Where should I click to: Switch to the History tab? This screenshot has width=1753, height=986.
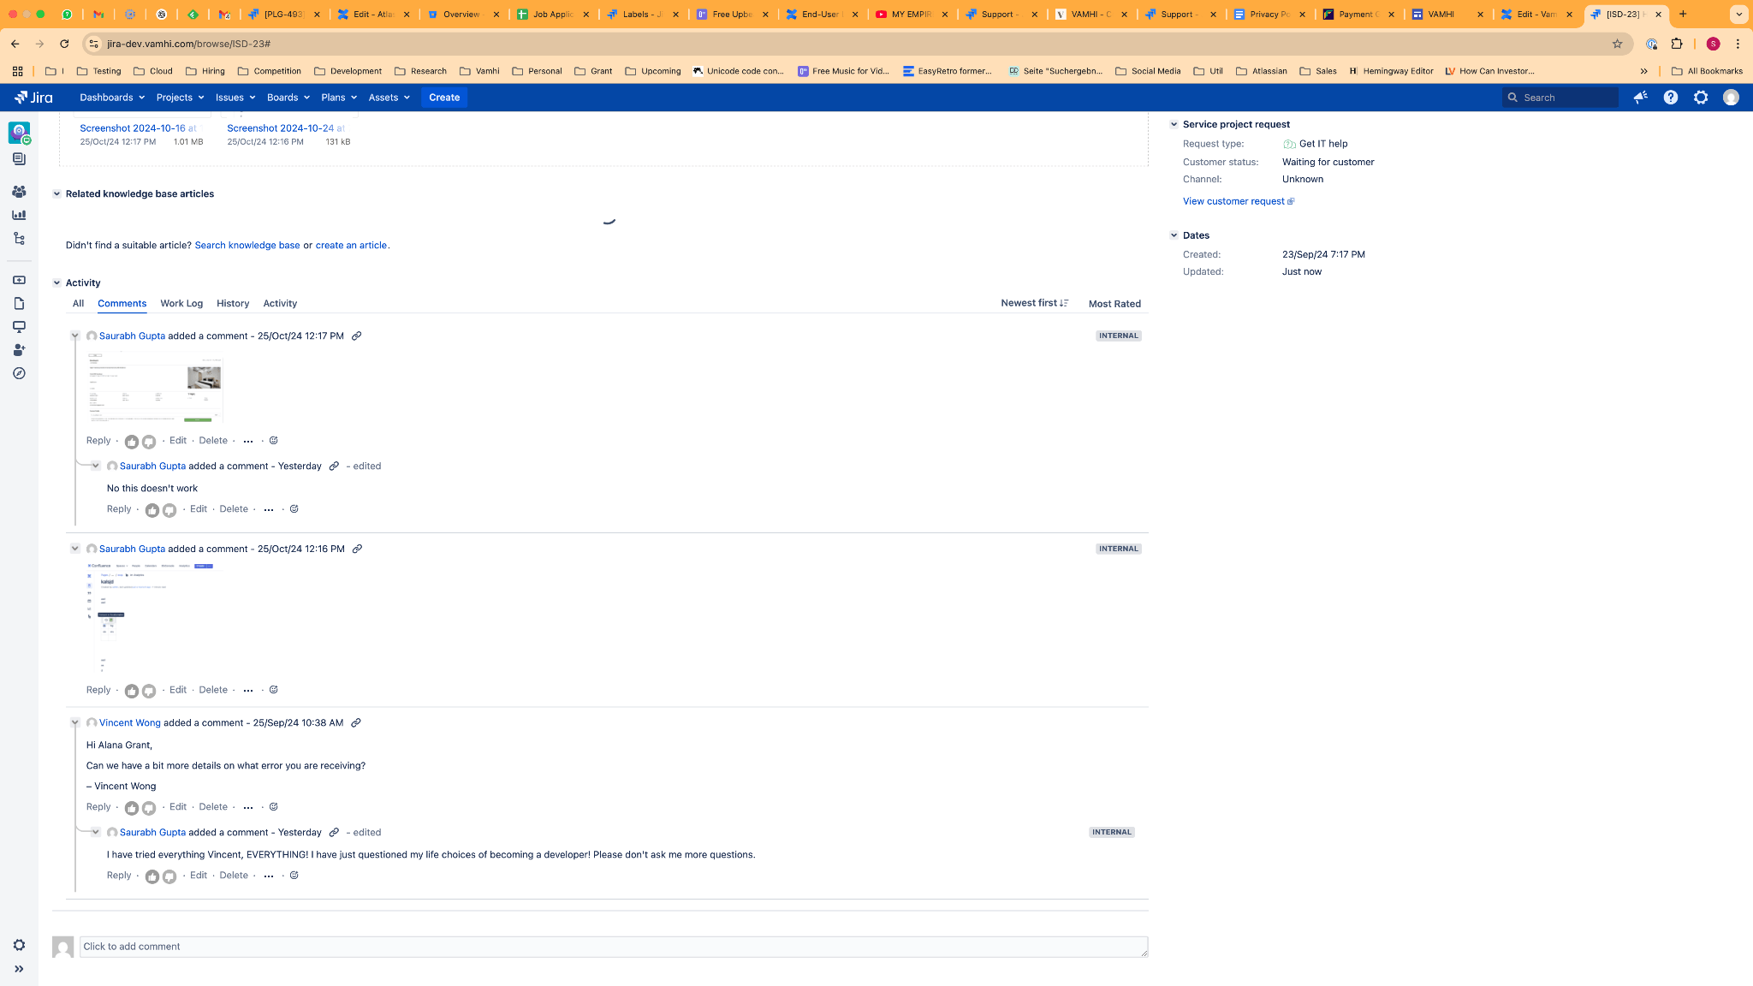tap(233, 304)
